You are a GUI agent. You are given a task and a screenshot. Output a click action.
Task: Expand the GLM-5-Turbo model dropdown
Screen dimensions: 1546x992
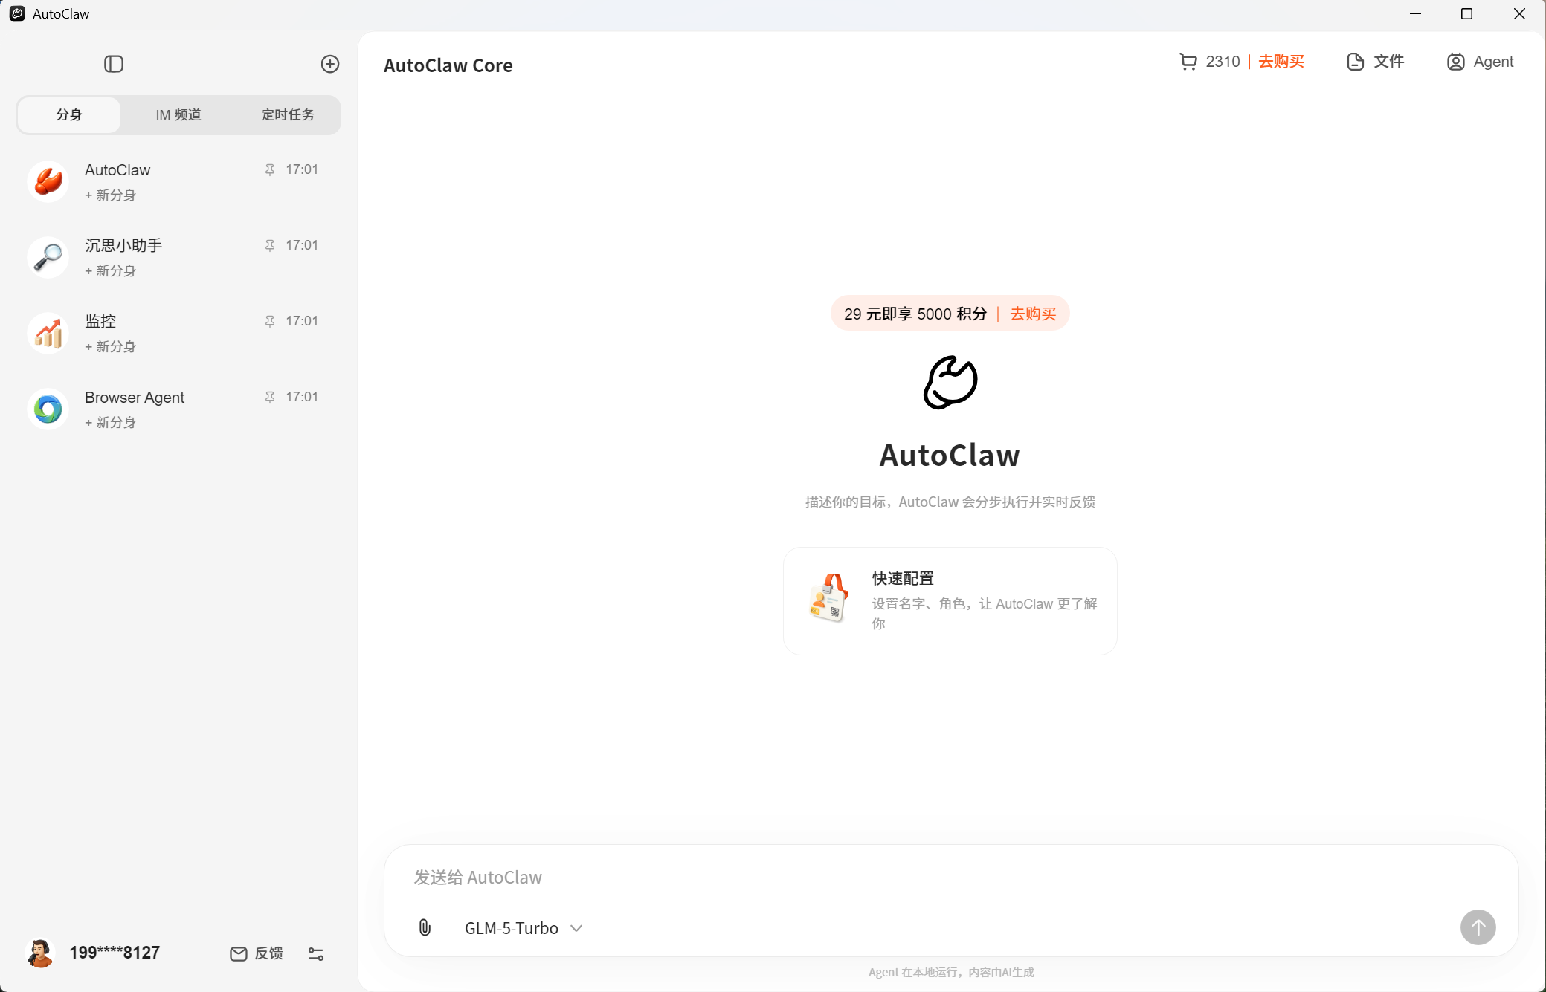click(x=524, y=928)
